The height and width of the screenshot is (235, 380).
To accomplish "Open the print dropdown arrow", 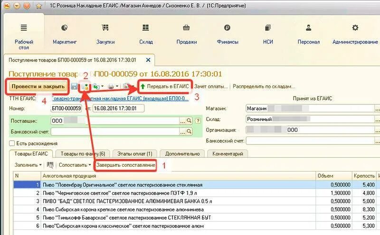I will (117, 86).
